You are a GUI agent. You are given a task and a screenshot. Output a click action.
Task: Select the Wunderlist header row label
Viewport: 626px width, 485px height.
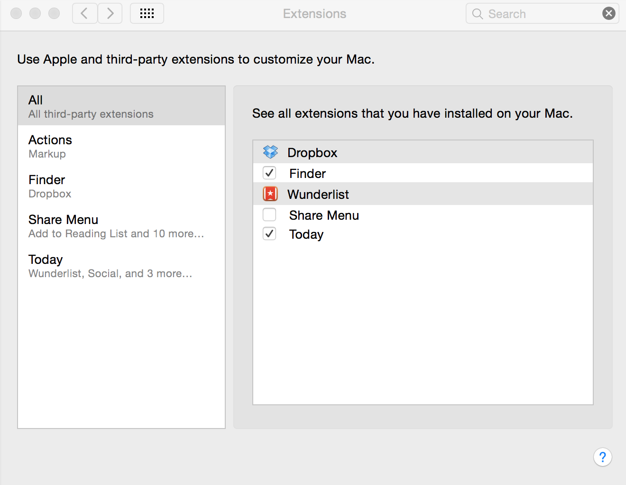tap(318, 194)
